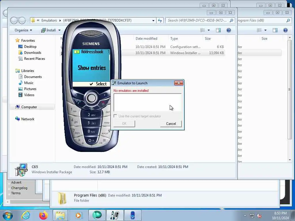295x221 pixels.
Task: Open front window's view options dropdown arrow
Action: (209, 30)
